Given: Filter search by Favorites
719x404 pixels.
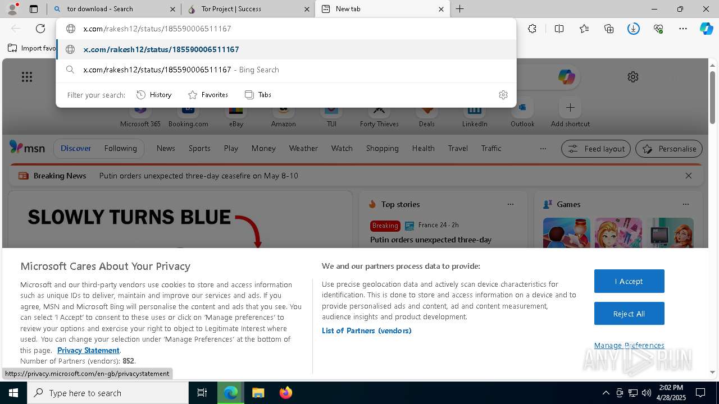Looking at the screenshot, I should coord(208,95).
